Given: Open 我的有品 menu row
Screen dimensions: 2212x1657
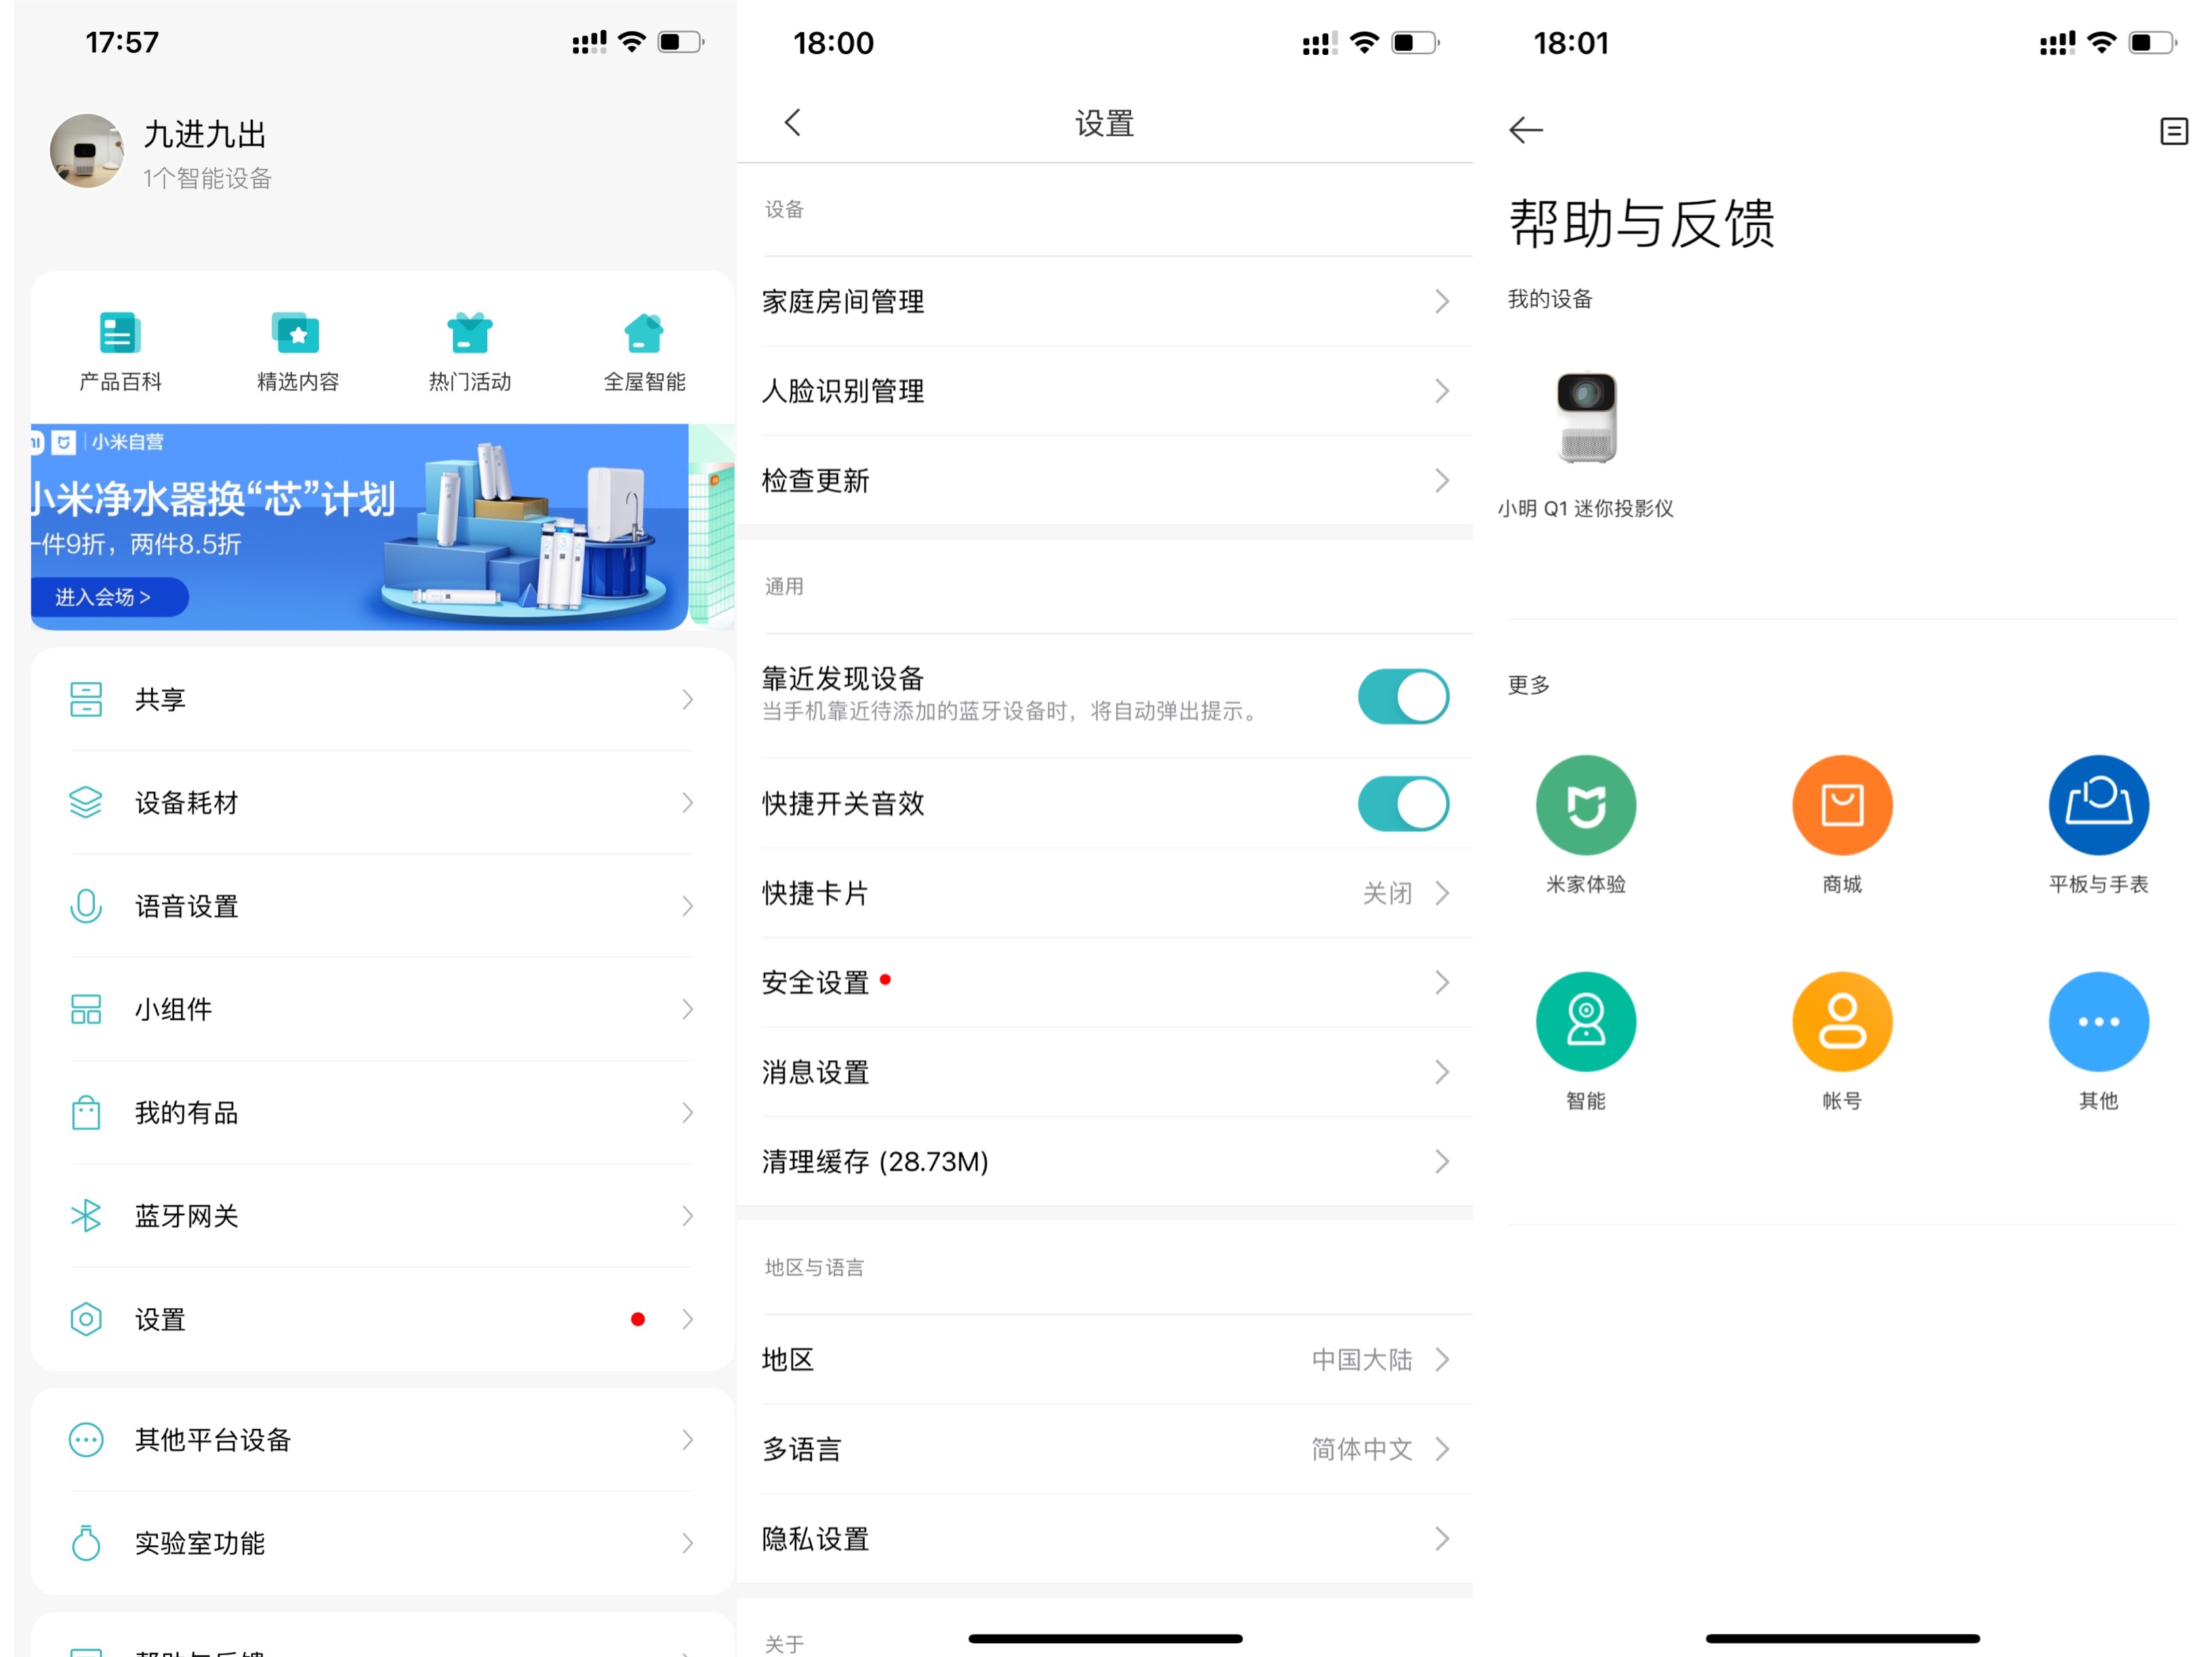Looking at the screenshot, I should coord(382,1112).
